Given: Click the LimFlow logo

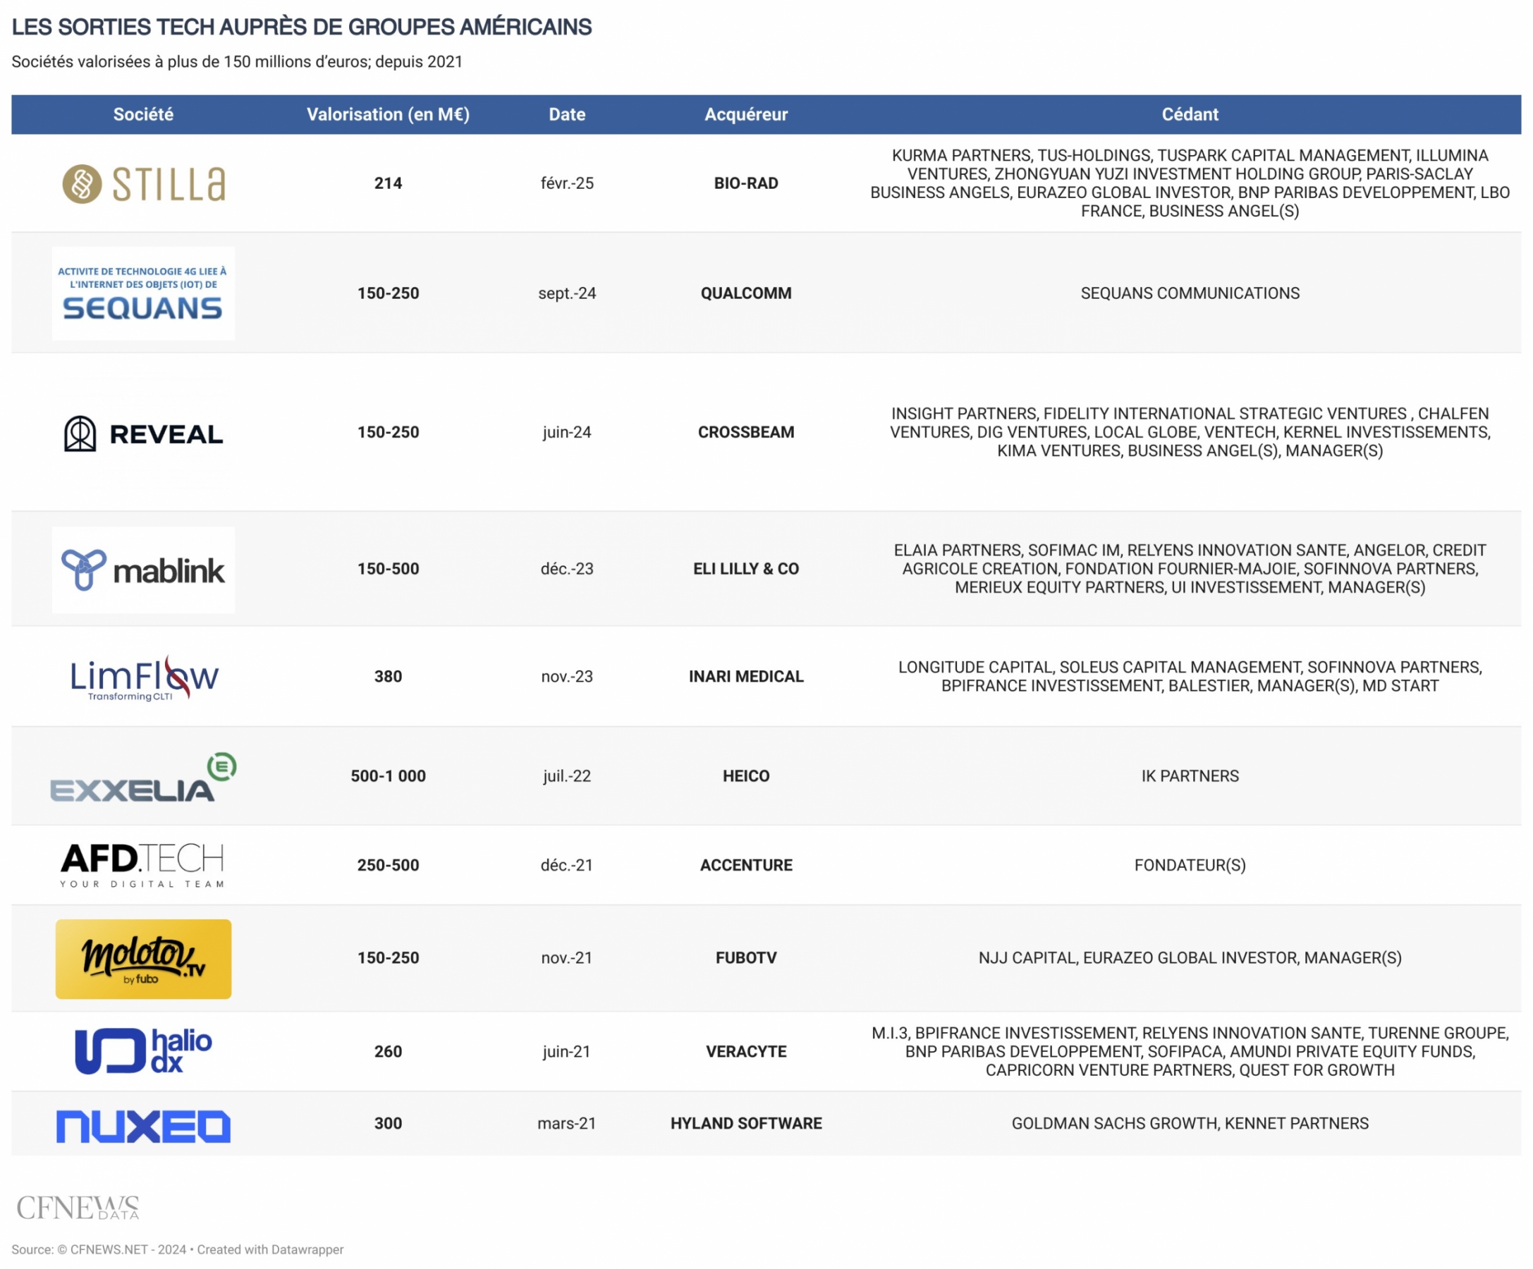Looking at the screenshot, I should click(x=144, y=678).
